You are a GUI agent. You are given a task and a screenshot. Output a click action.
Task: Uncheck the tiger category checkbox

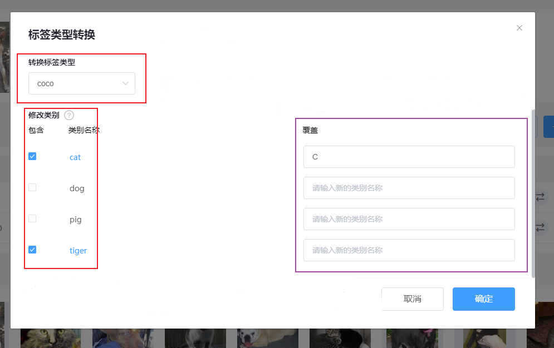(x=32, y=250)
